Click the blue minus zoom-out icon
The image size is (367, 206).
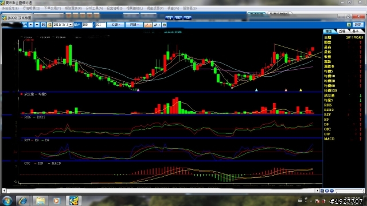tap(331, 191)
